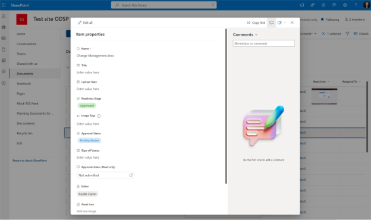Click the Image Tags info icon
The width and height of the screenshot is (371, 220).
pyautogui.click(x=99, y=116)
